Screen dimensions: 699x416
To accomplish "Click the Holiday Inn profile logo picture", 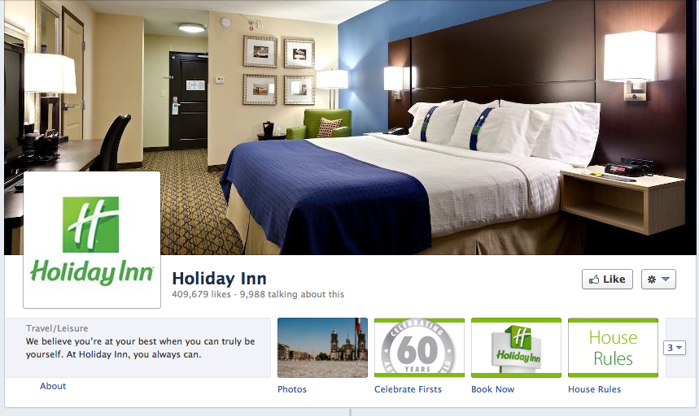I will pyautogui.click(x=92, y=240).
